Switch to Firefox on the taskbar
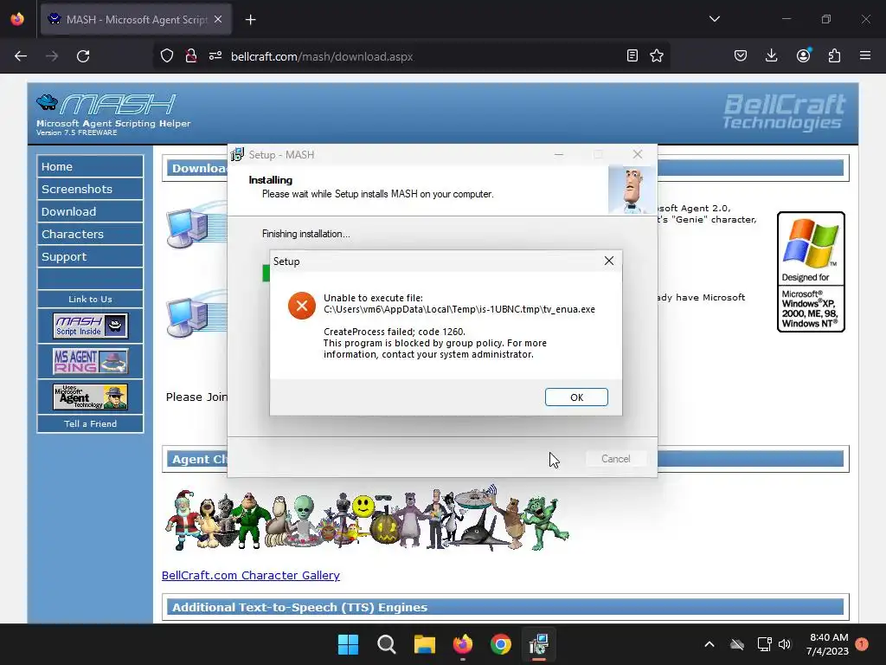This screenshot has width=886, height=665. 463,644
